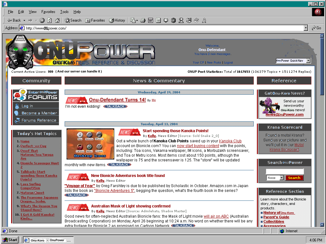The width and height of the screenshot is (326, 244).
Task: Open the File menu
Action: (x=11, y=12)
